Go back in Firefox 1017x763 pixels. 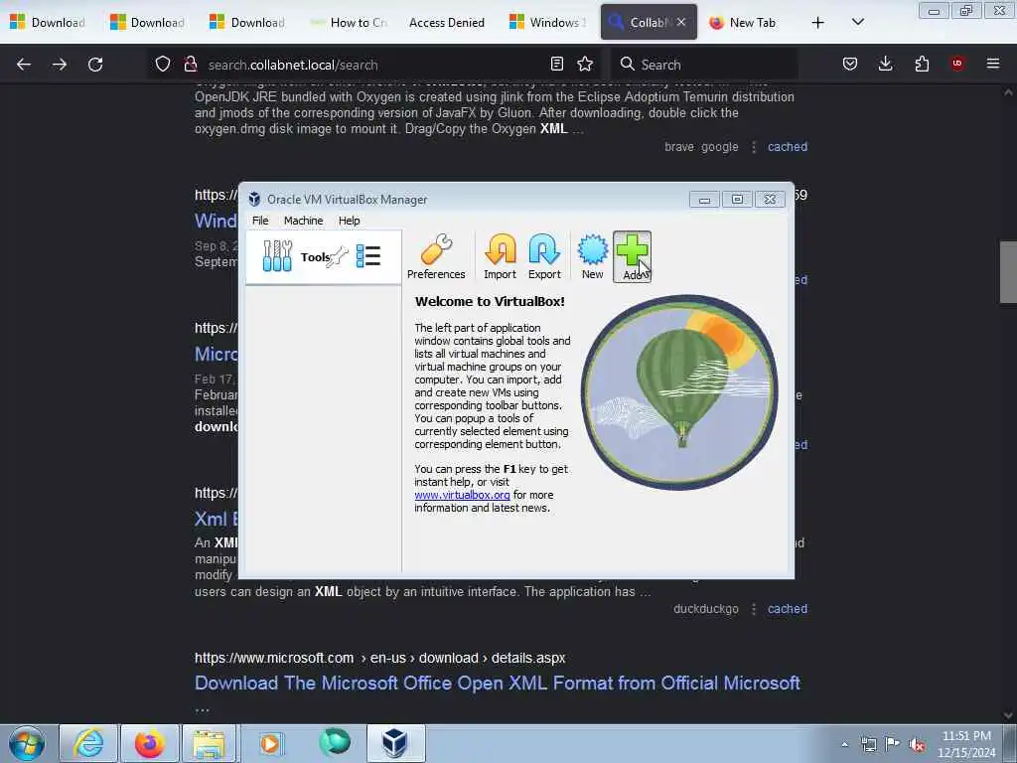tap(24, 65)
